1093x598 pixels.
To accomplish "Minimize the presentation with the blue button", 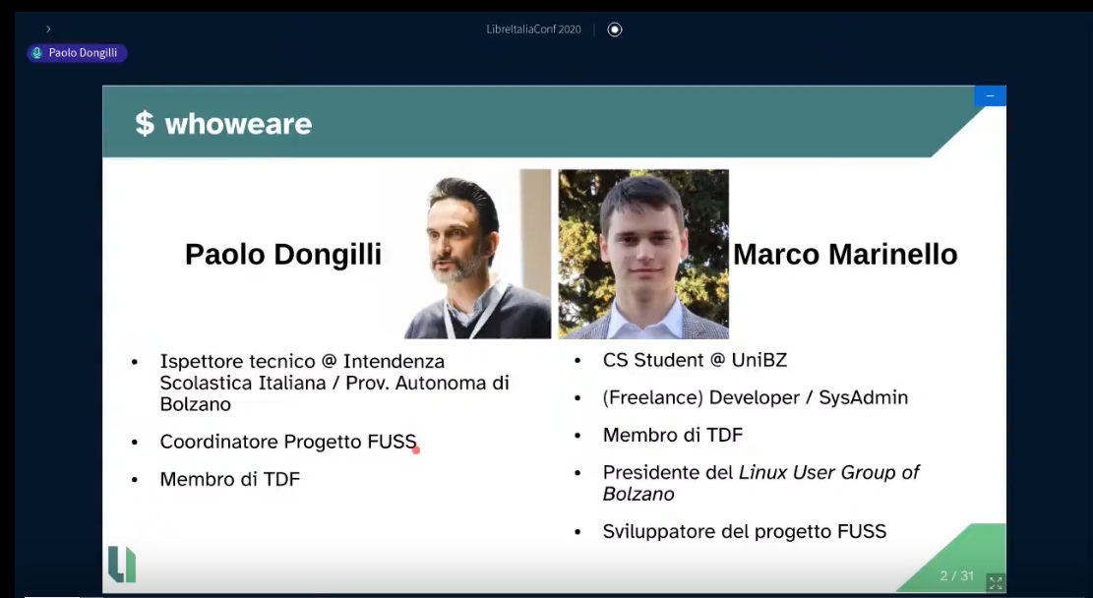I will (x=990, y=95).
